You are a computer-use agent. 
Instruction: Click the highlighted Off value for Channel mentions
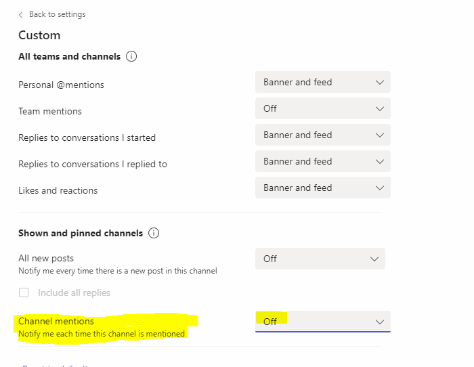270,322
